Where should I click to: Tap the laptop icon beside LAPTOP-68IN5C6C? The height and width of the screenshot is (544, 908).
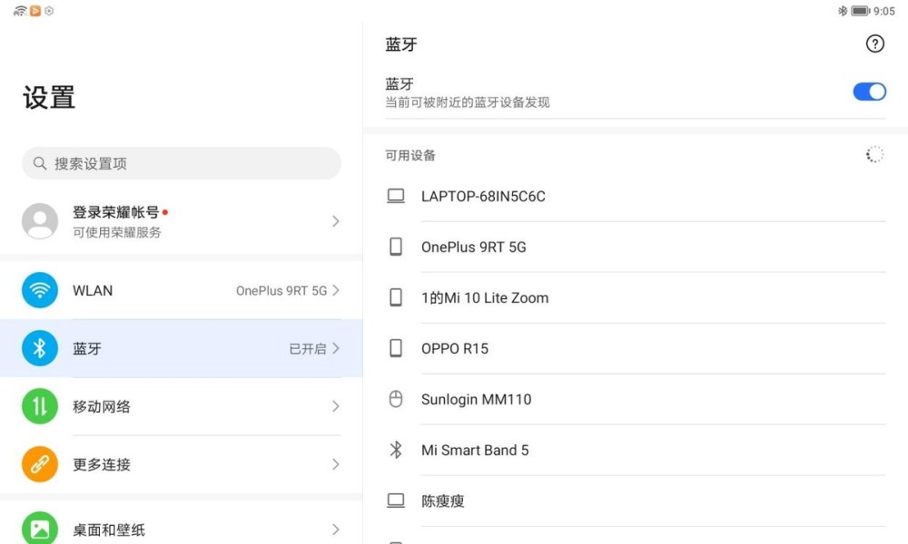pyautogui.click(x=396, y=196)
